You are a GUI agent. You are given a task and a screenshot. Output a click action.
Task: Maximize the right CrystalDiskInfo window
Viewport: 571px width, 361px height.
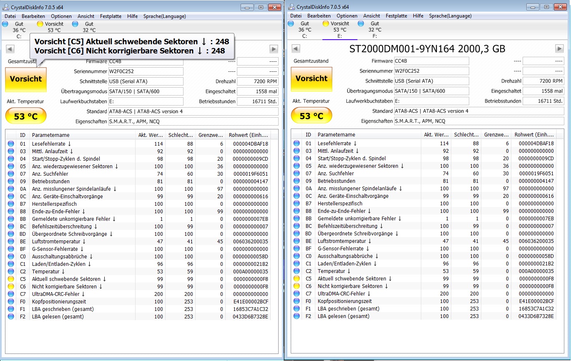click(546, 7)
